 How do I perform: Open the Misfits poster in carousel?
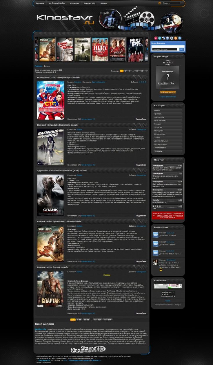coord(135,49)
